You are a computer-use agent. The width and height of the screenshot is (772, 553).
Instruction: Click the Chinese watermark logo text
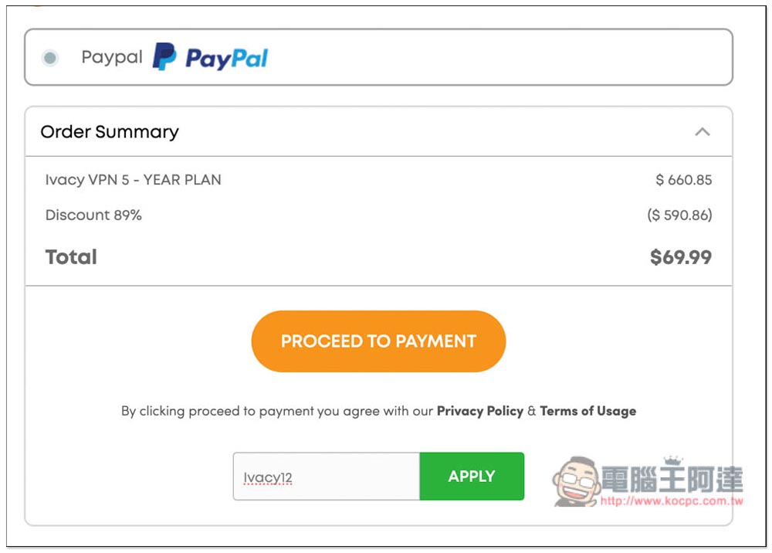click(x=672, y=479)
